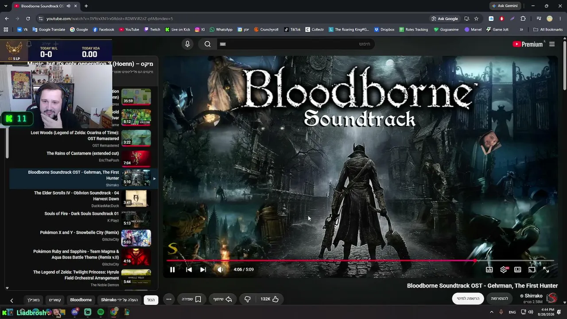Open Discord from the taskbar

tap(75, 312)
